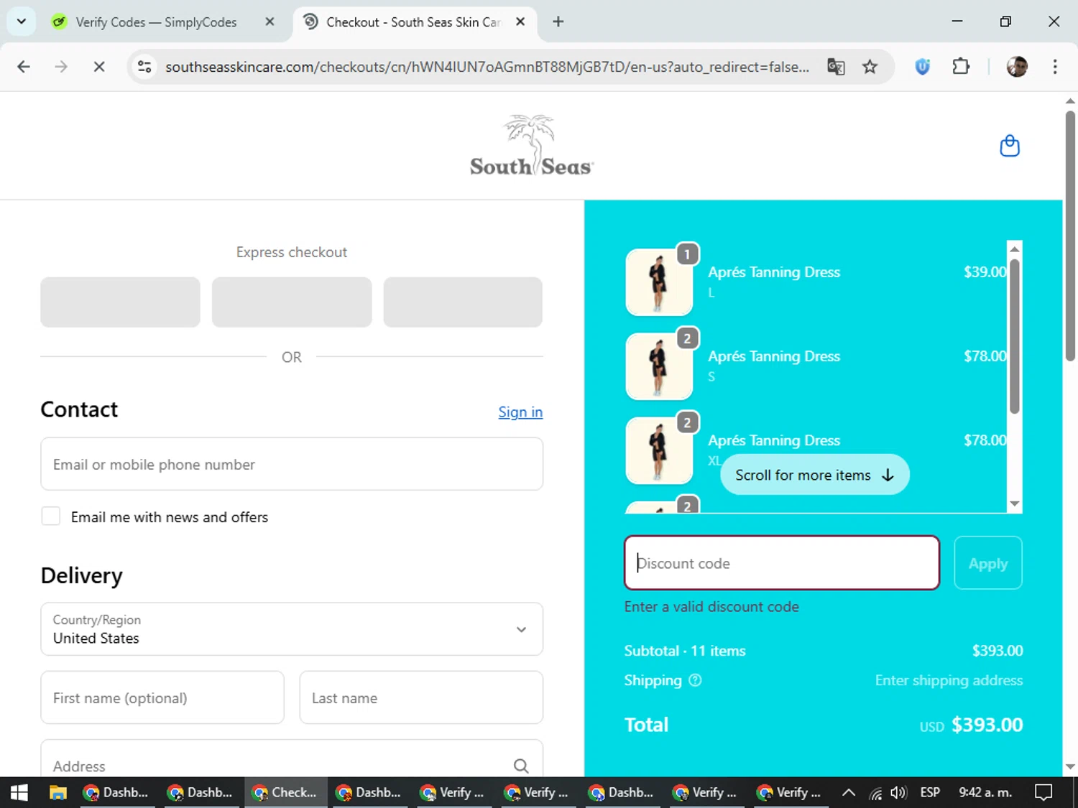The width and height of the screenshot is (1078, 808).
Task: Click the browser forward arrow
Action: coord(61,67)
